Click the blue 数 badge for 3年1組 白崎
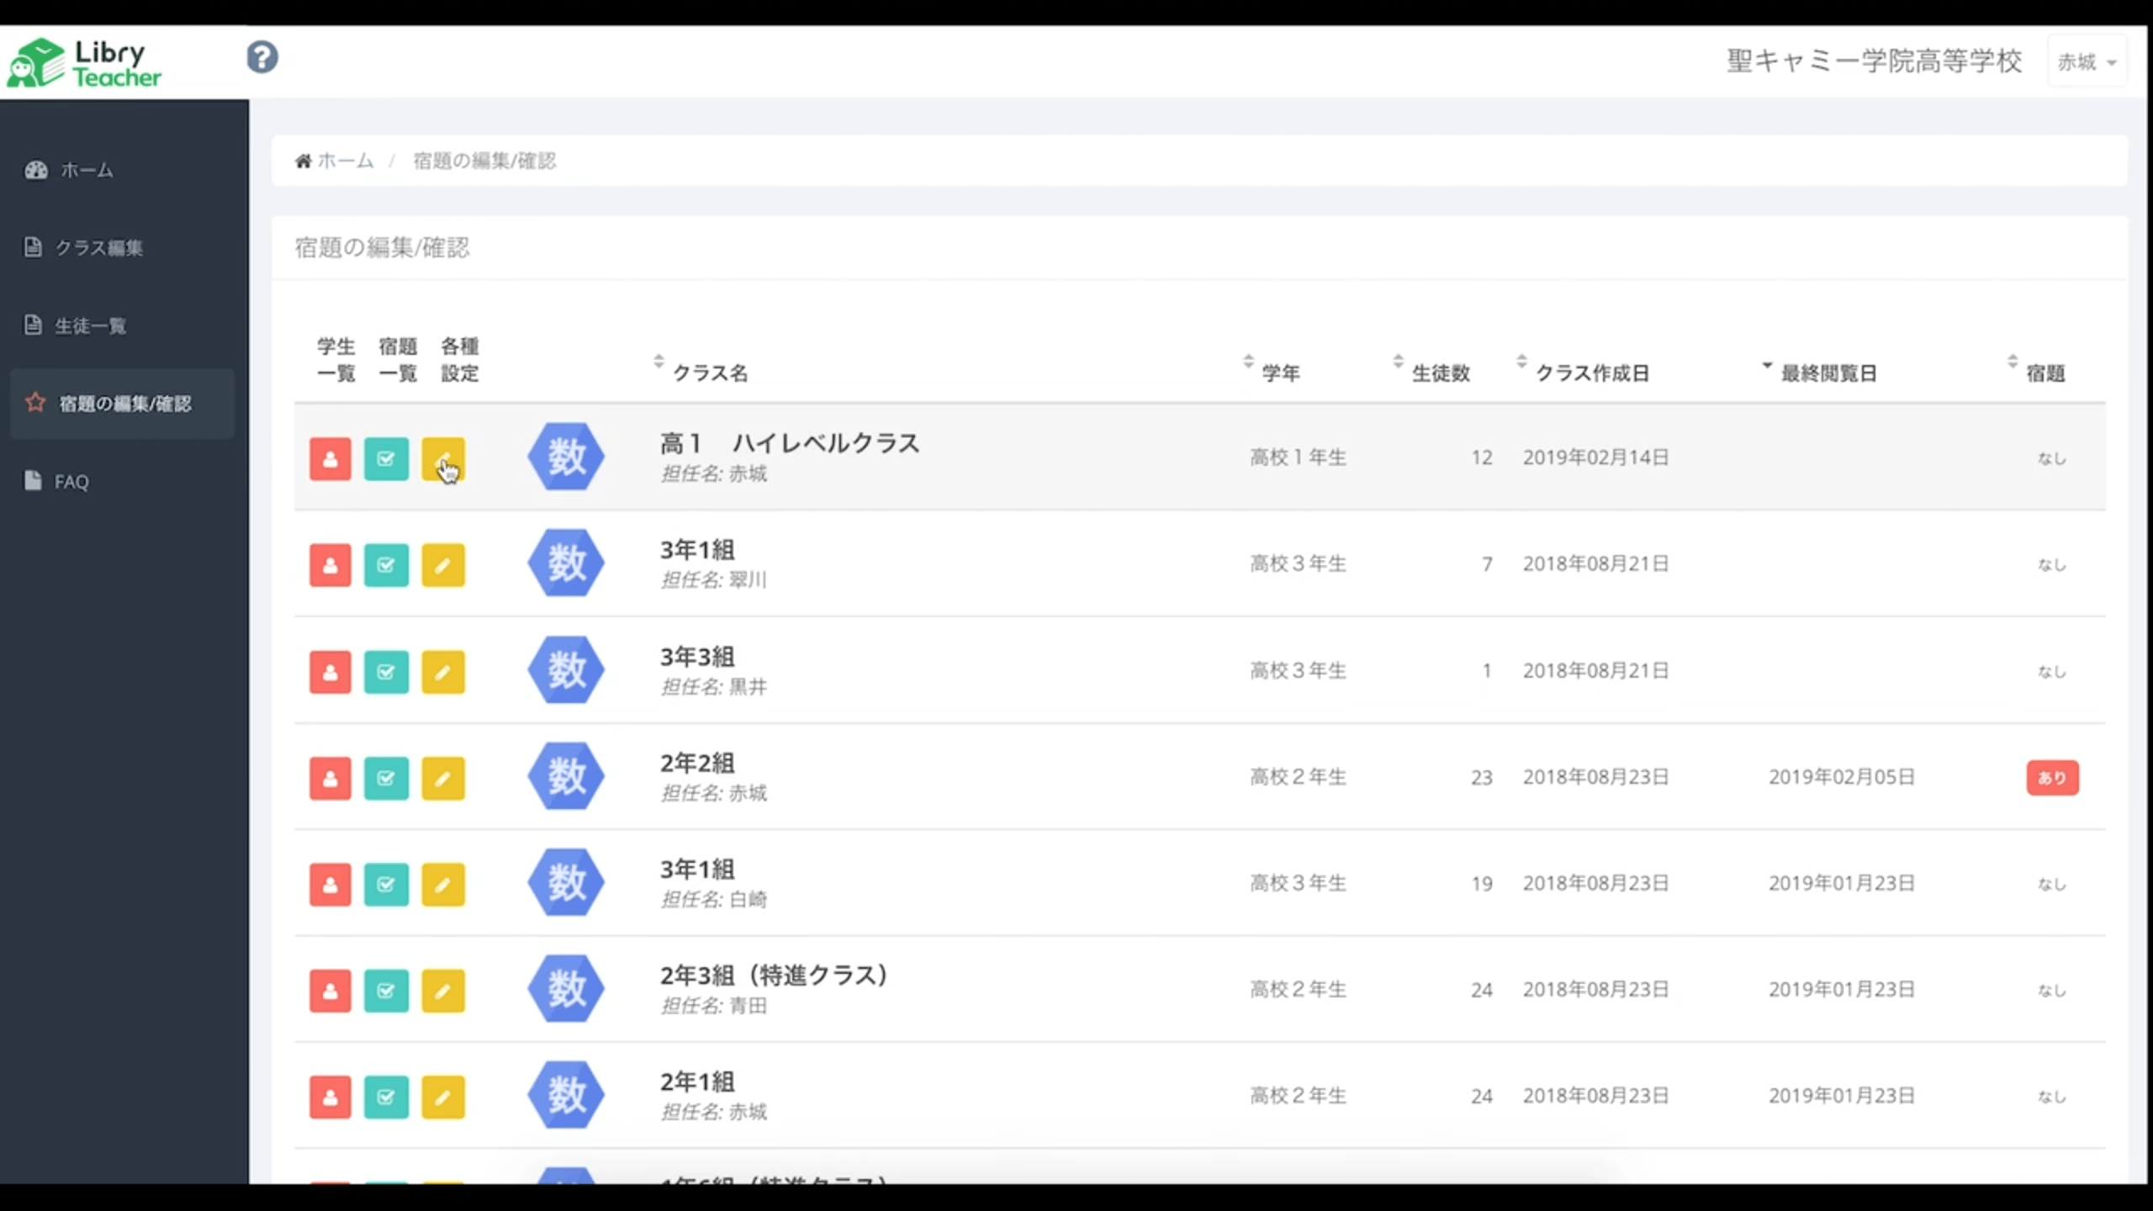Image resolution: width=2153 pixels, height=1211 pixels. click(566, 882)
